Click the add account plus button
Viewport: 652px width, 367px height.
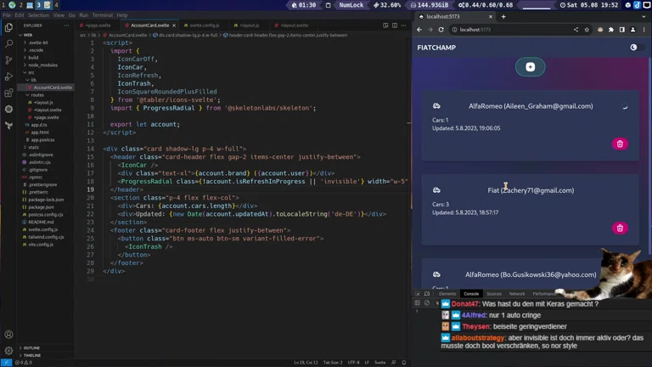coord(531,67)
